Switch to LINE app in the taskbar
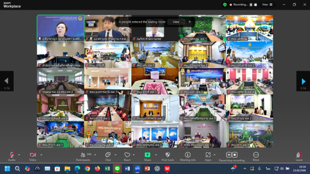This screenshot has width=310, height=174. (117, 169)
